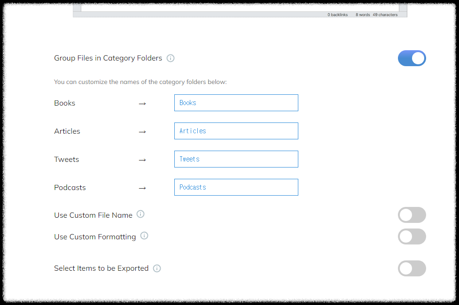The image size is (459, 305).
Task: Select the Tweets folder name field
Action: click(x=236, y=159)
